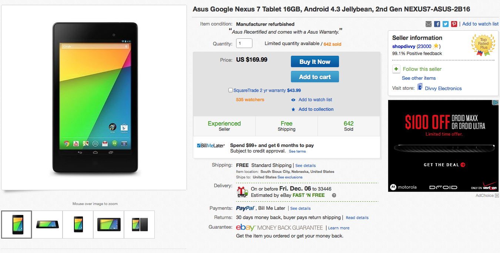Click the star icon beside Add to collection

[293, 109]
